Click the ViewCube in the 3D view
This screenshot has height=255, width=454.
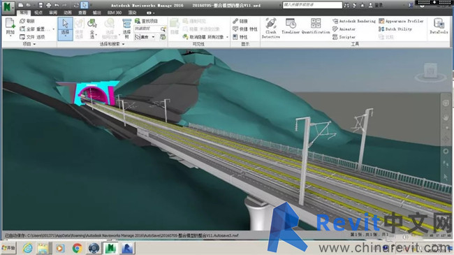[430, 71]
